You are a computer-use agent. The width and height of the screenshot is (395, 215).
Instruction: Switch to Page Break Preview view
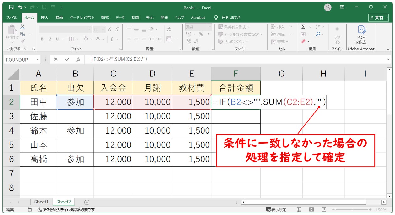pos(324,210)
